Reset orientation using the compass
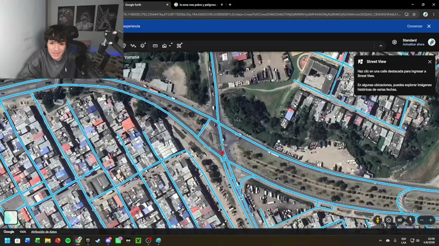439x246 pixels. pos(411,220)
